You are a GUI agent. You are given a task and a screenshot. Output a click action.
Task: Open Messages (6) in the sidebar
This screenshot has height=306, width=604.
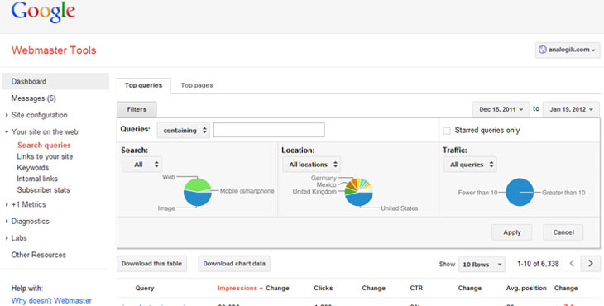(34, 98)
